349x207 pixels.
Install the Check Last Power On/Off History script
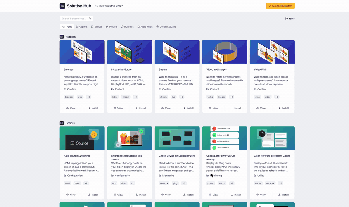click(x=236, y=195)
